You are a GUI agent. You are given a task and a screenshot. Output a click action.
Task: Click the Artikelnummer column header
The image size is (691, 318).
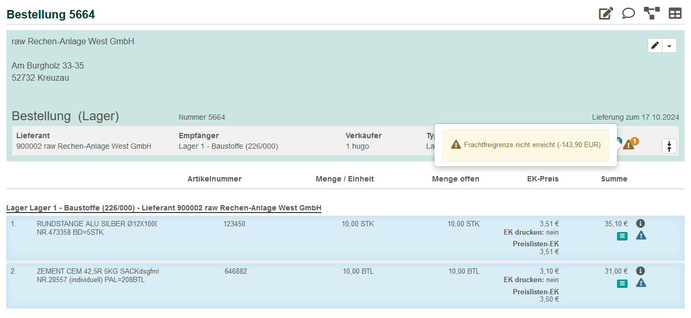click(x=214, y=179)
